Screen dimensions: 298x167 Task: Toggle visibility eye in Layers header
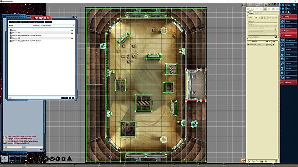[x=267, y=42]
